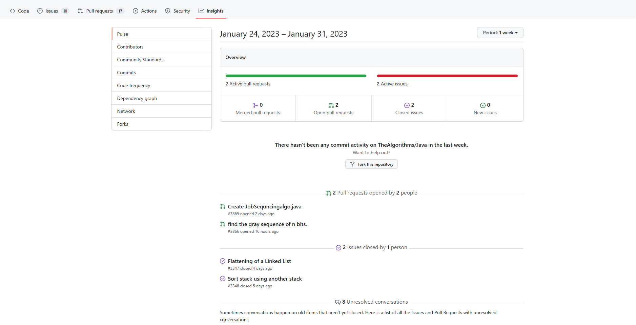Open Contributors in the sidebar

coord(162,47)
